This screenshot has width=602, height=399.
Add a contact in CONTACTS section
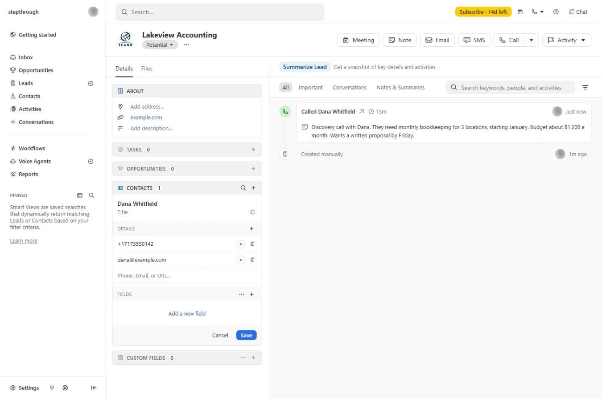[253, 188]
